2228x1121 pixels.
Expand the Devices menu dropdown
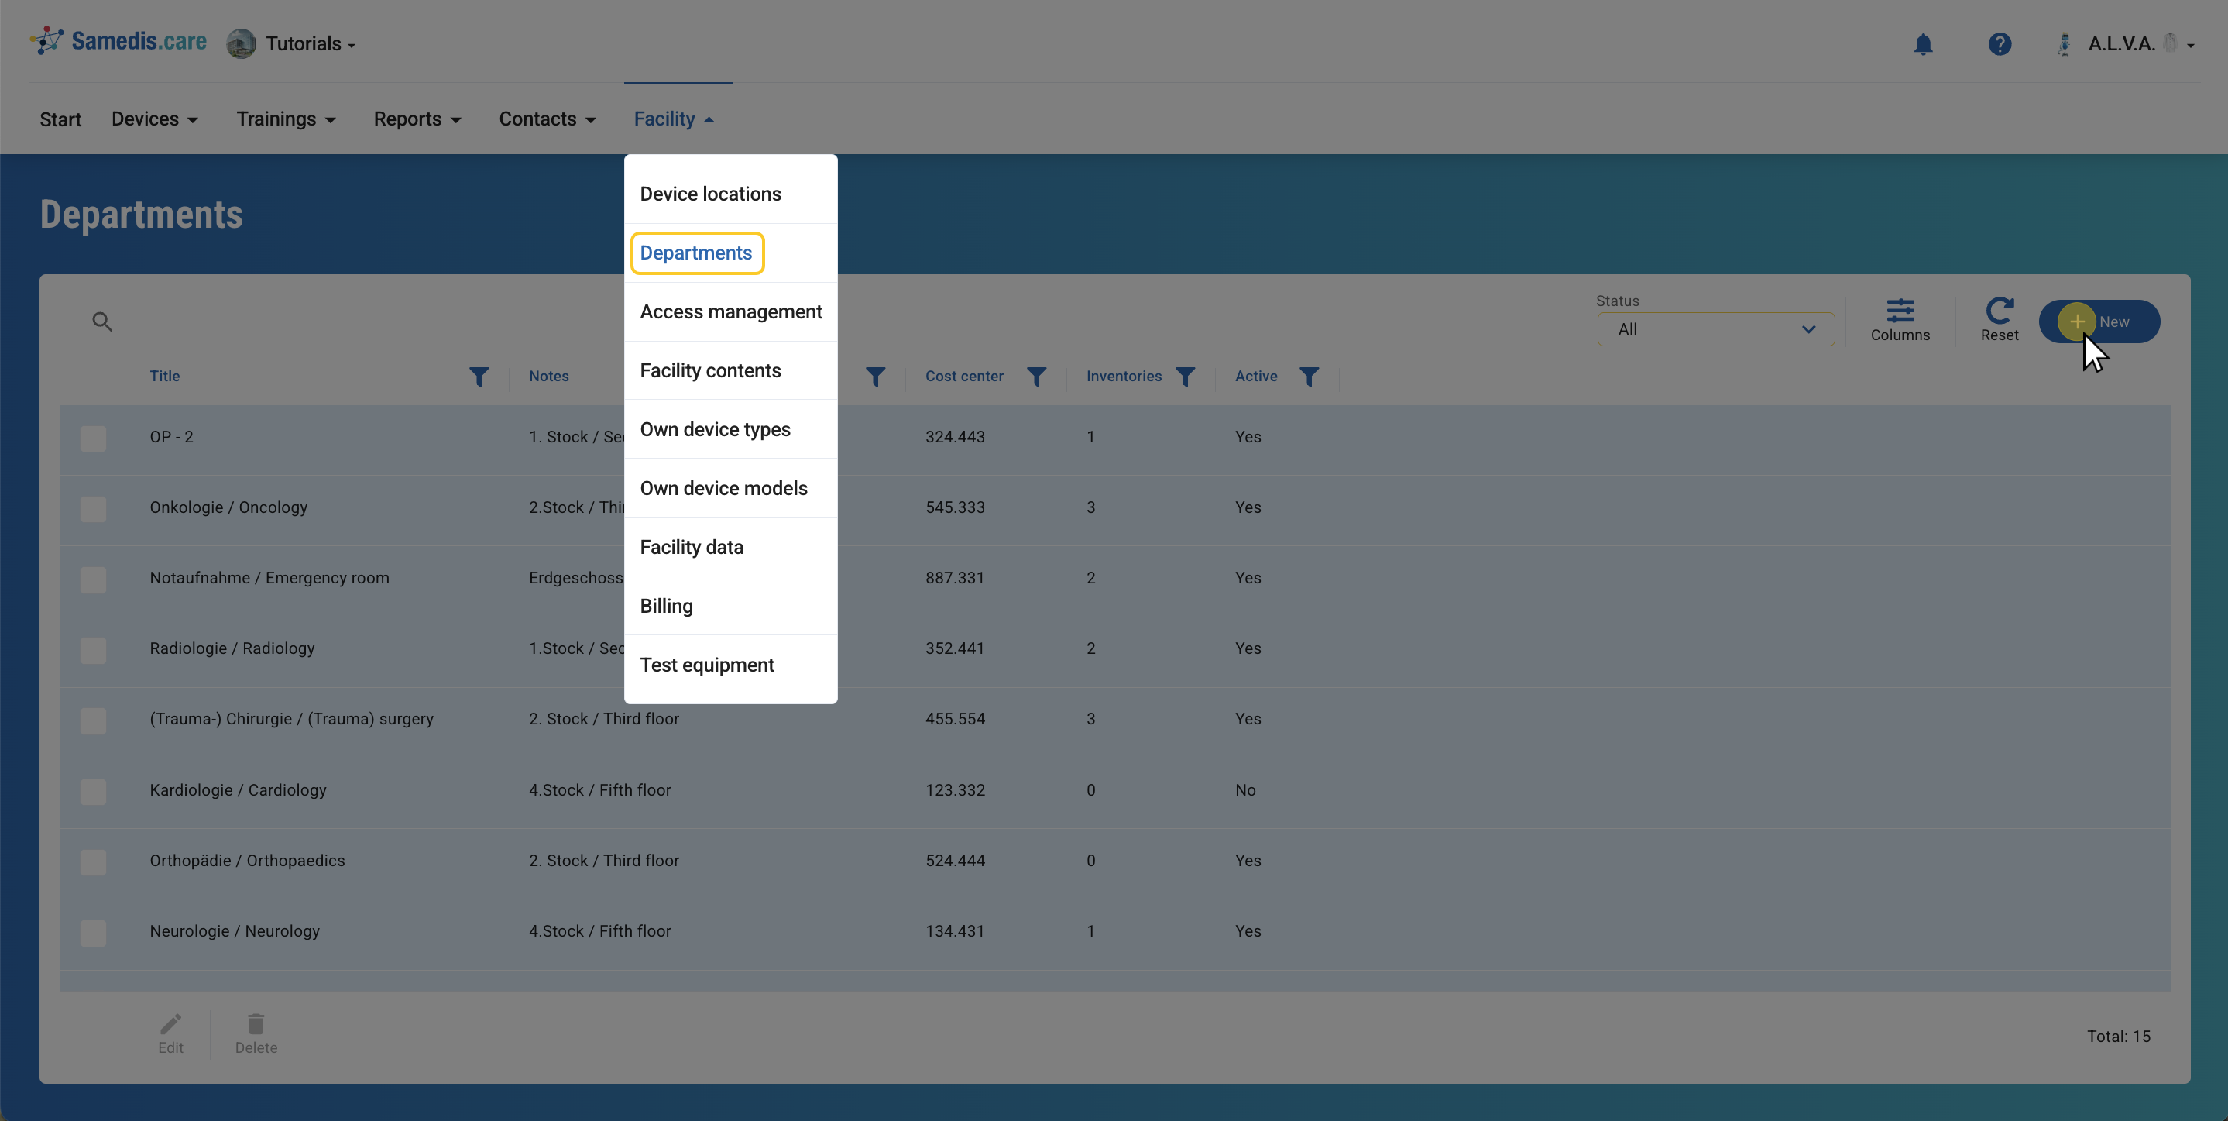coord(155,119)
